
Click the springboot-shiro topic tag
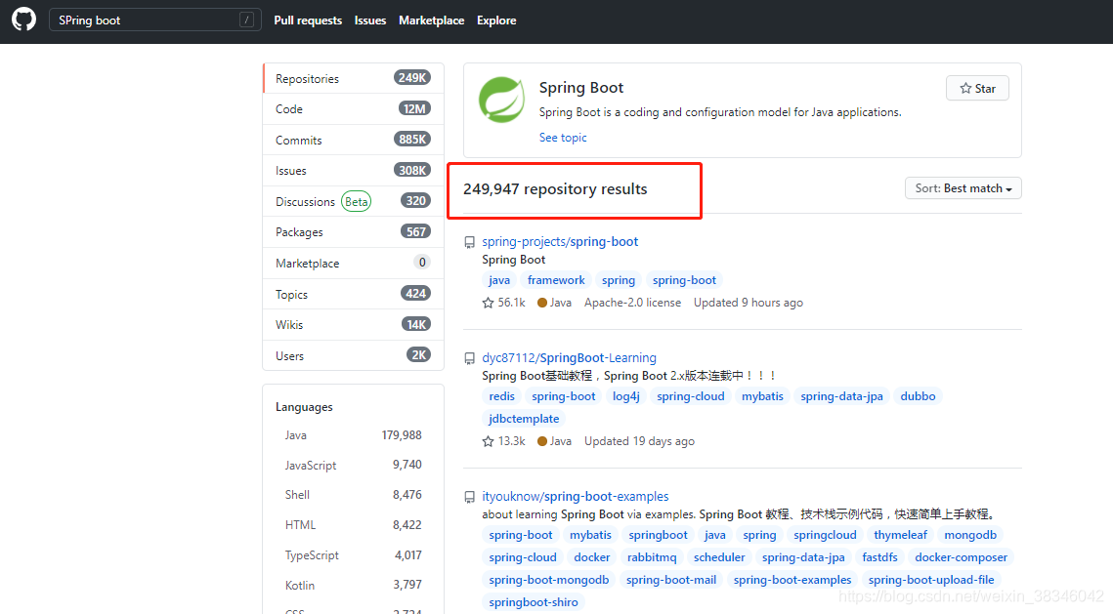[534, 602]
